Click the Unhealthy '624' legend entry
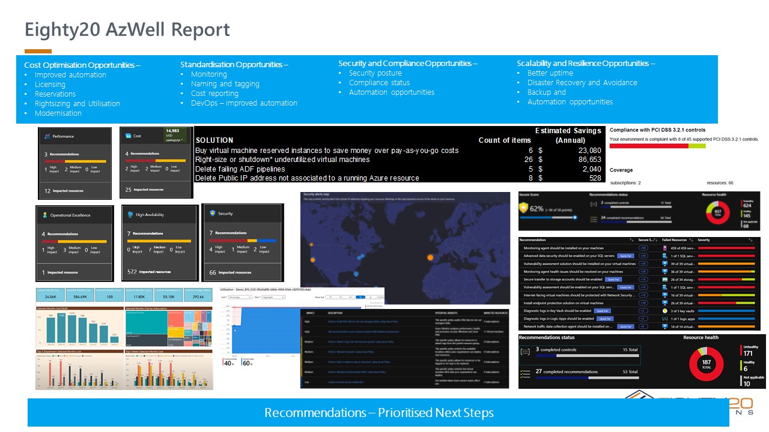 tap(747, 204)
